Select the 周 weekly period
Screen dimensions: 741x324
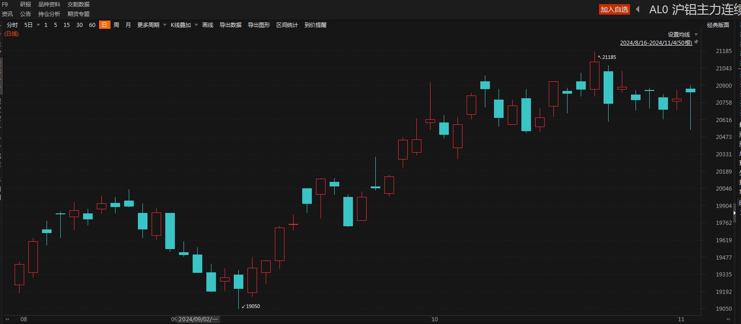(x=116, y=25)
